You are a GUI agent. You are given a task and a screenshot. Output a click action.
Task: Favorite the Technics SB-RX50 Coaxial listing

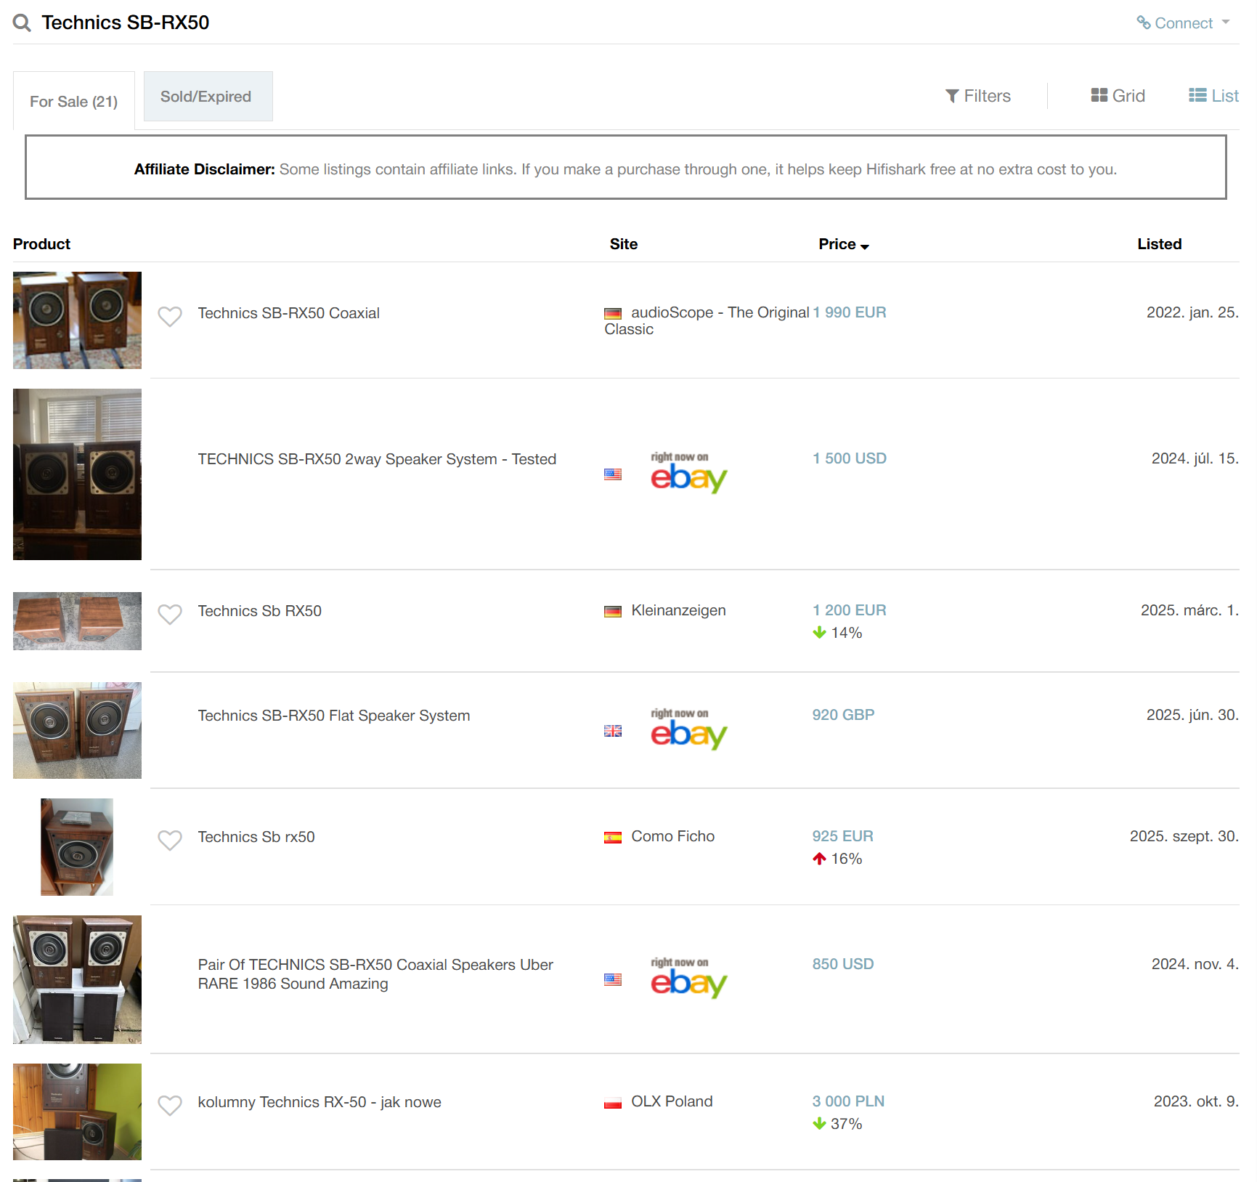point(170,316)
